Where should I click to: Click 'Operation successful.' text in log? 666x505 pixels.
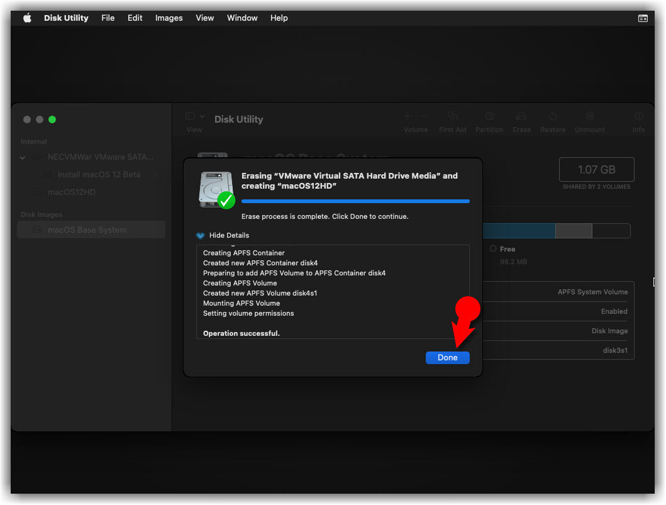pos(241,333)
